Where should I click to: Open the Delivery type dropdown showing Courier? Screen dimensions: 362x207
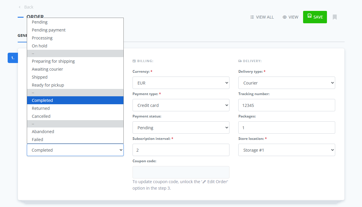click(x=286, y=83)
